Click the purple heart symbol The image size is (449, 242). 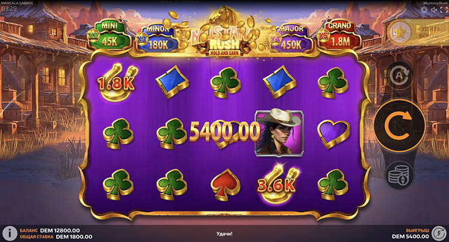[333, 133]
